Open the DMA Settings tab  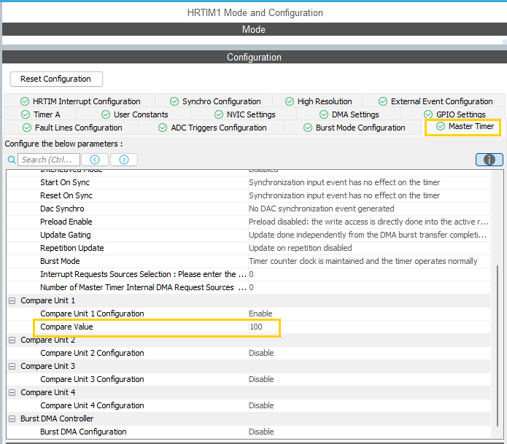click(x=349, y=114)
